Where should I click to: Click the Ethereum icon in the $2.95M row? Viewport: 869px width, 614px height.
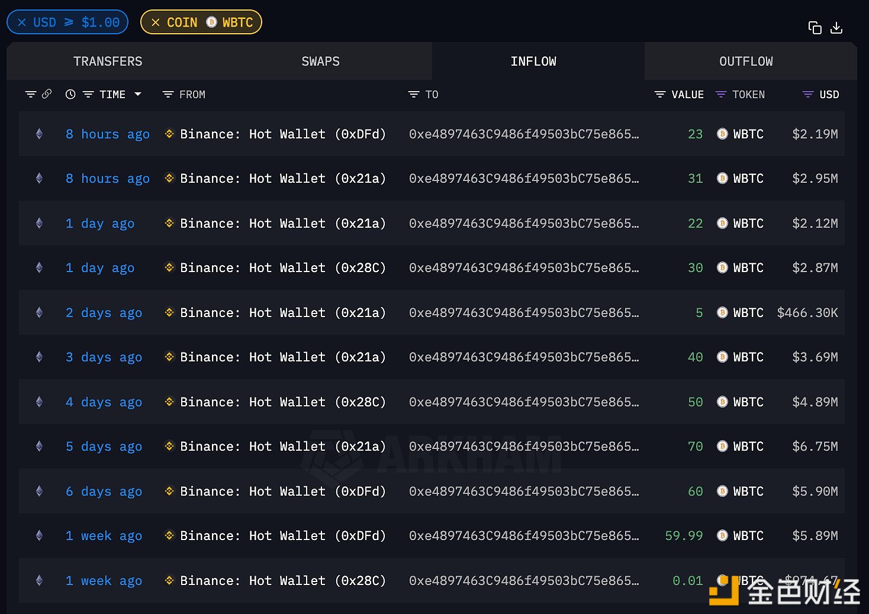click(x=39, y=178)
